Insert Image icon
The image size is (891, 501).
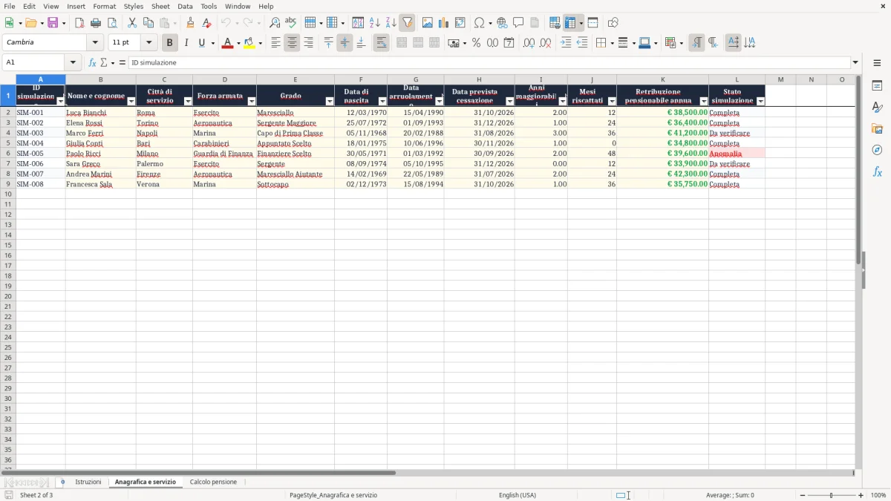[x=428, y=23]
